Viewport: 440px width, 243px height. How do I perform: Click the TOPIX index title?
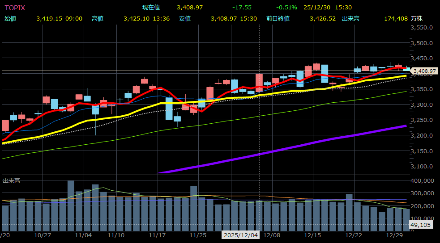coord(15,8)
